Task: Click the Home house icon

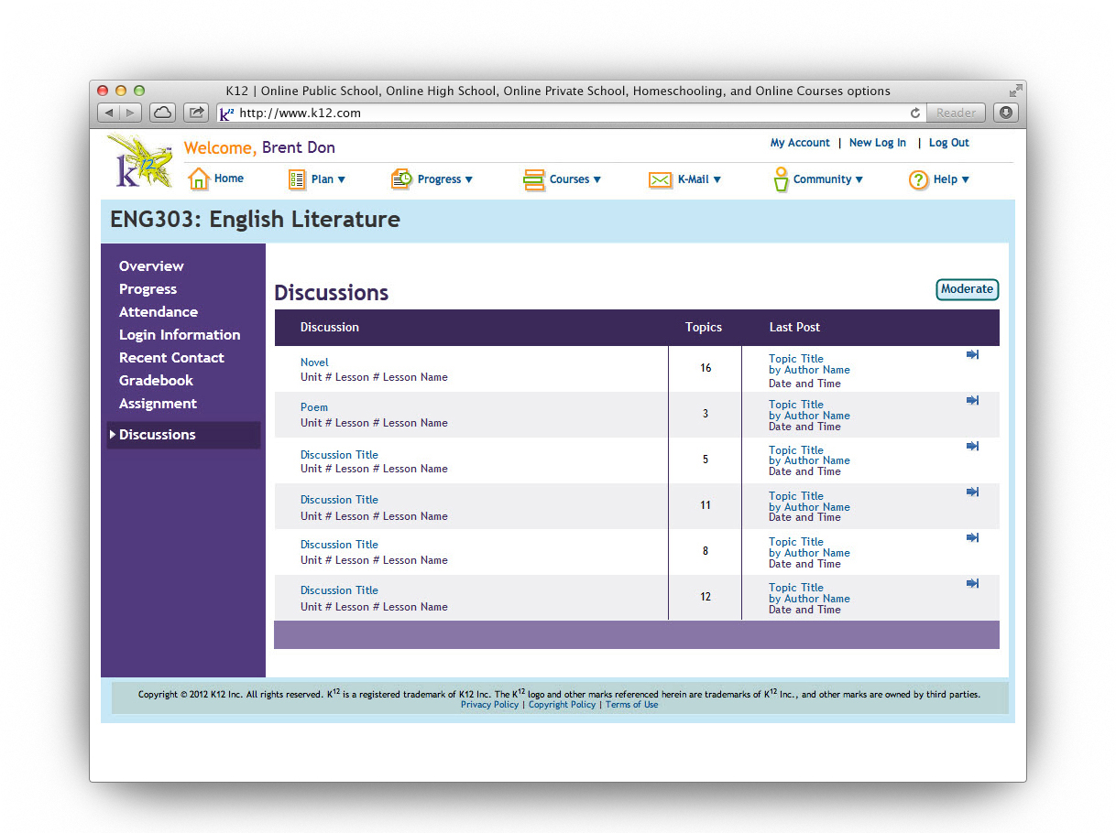Action: click(x=199, y=179)
